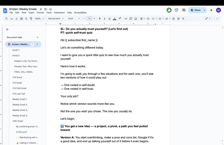
Task: Undo the last action
Action: coord(12,19)
